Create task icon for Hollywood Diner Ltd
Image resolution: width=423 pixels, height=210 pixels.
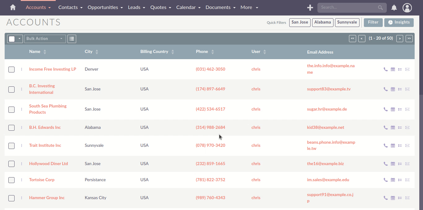coord(400,164)
